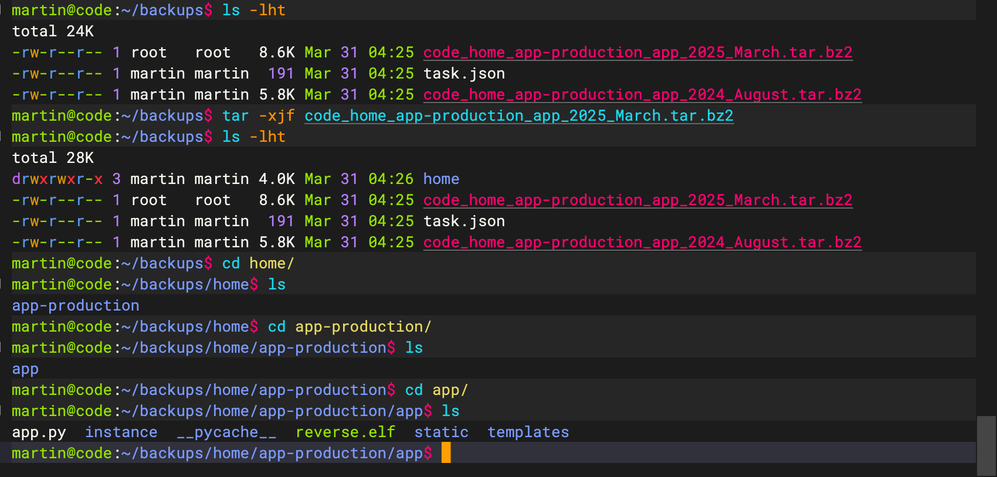Click app.py in the final ls output
Screen dimensions: 997x477
click(x=39, y=432)
